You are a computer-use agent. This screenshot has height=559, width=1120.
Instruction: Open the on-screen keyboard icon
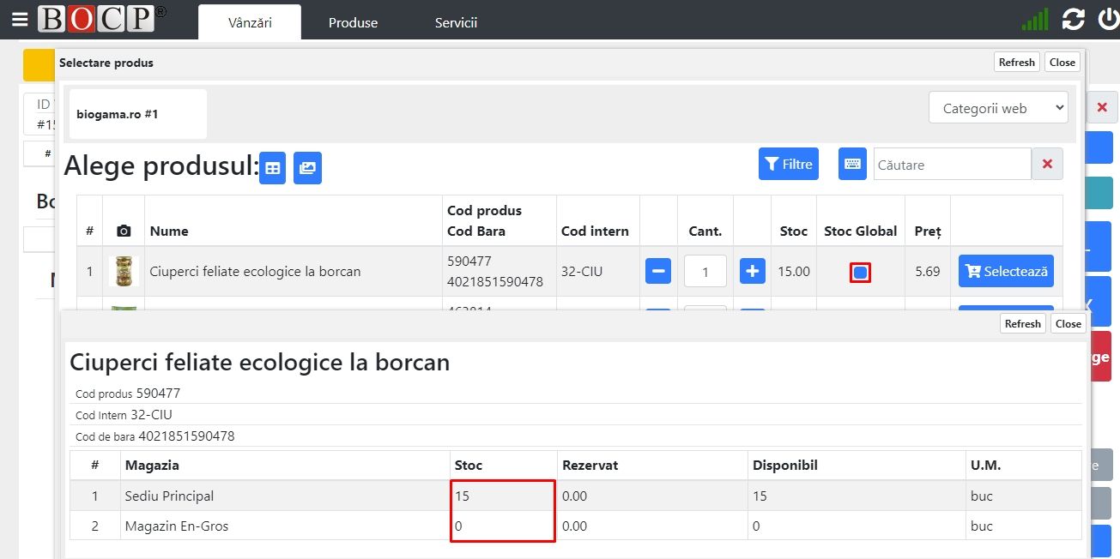[852, 164]
